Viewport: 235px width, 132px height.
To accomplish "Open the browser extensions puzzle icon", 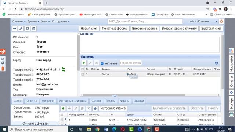I will (220, 9).
